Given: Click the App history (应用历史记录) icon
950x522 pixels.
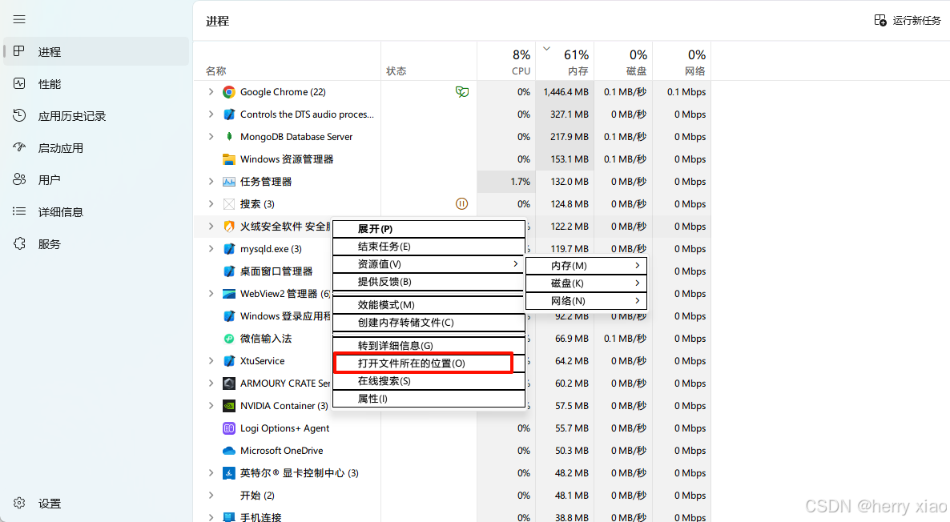Looking at the screenshot, I should tap(19, 115).
